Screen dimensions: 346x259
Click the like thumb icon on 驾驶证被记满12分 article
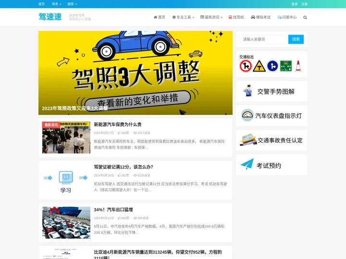tap(119, 176)
